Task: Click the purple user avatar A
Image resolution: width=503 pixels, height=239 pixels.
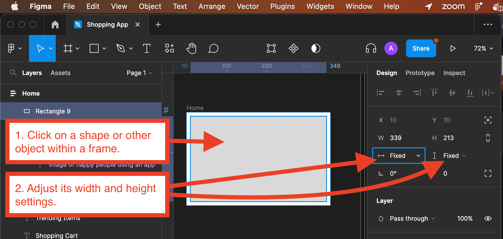Action: coord(391,48)
